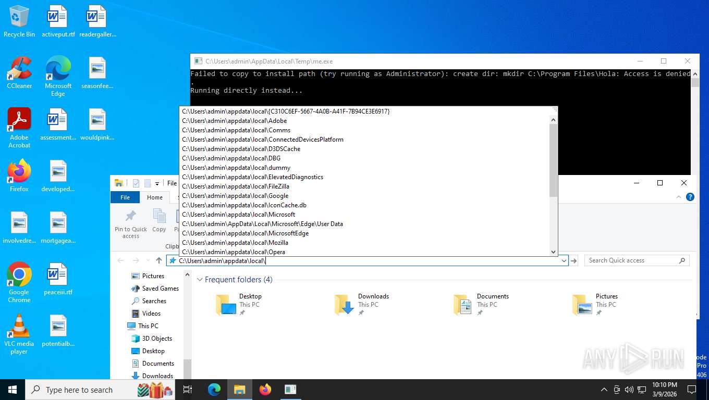The width and height of the screenshot is (709, 400).
Task: Open the wouldpink image file
Action: tap(97, 124)
